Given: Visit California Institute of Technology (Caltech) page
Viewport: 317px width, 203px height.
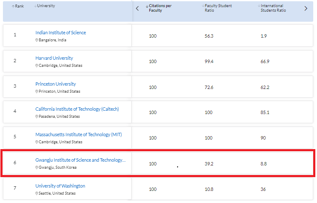Looking at the screenshot, I should click(77, 109).
